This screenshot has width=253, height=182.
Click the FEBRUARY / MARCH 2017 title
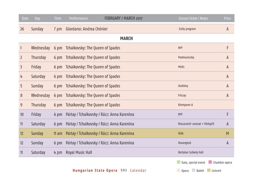[x=124, y=18]
